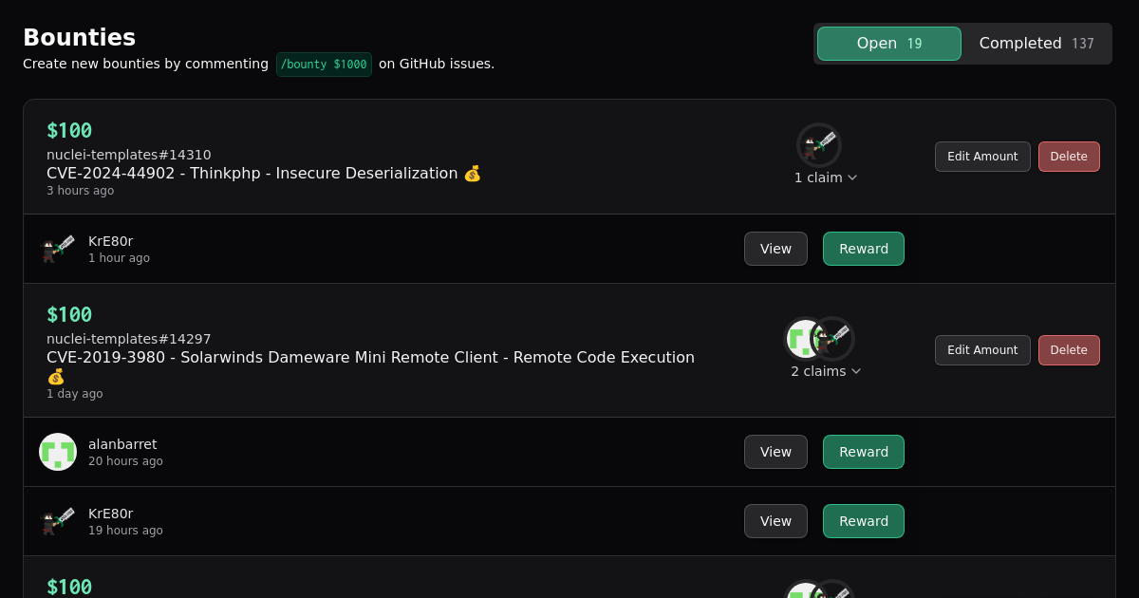Click stacked avatars above the 2 claims label

tap(818, 339)
